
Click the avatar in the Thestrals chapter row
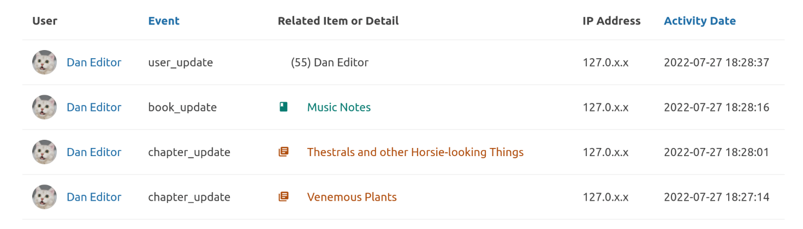coord(44,152)
